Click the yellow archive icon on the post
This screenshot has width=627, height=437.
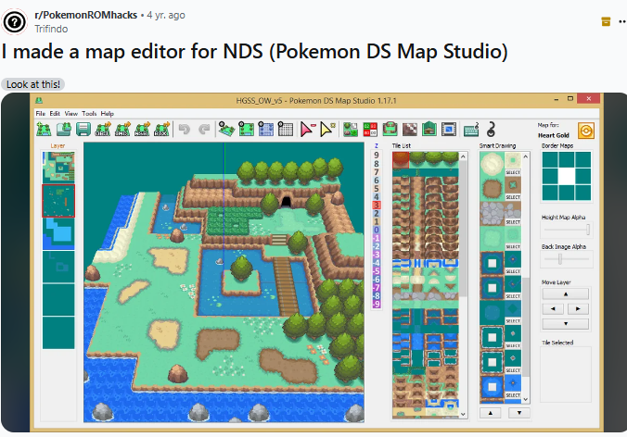coord(606,21)
